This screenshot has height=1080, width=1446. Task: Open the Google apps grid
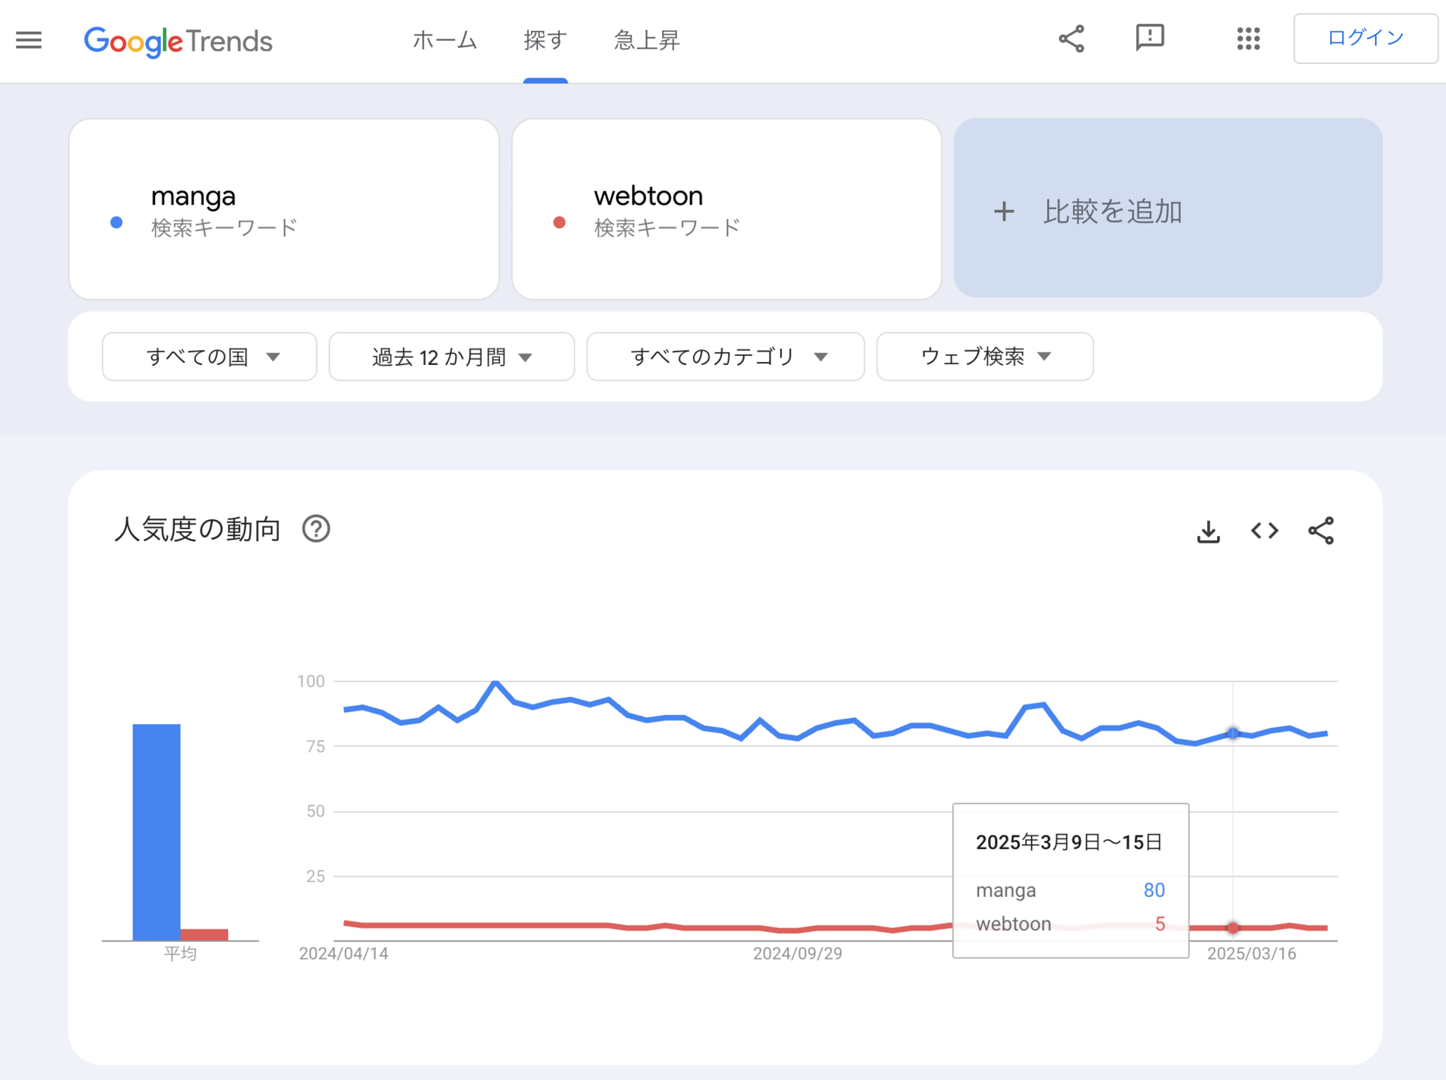point(1248,39)
